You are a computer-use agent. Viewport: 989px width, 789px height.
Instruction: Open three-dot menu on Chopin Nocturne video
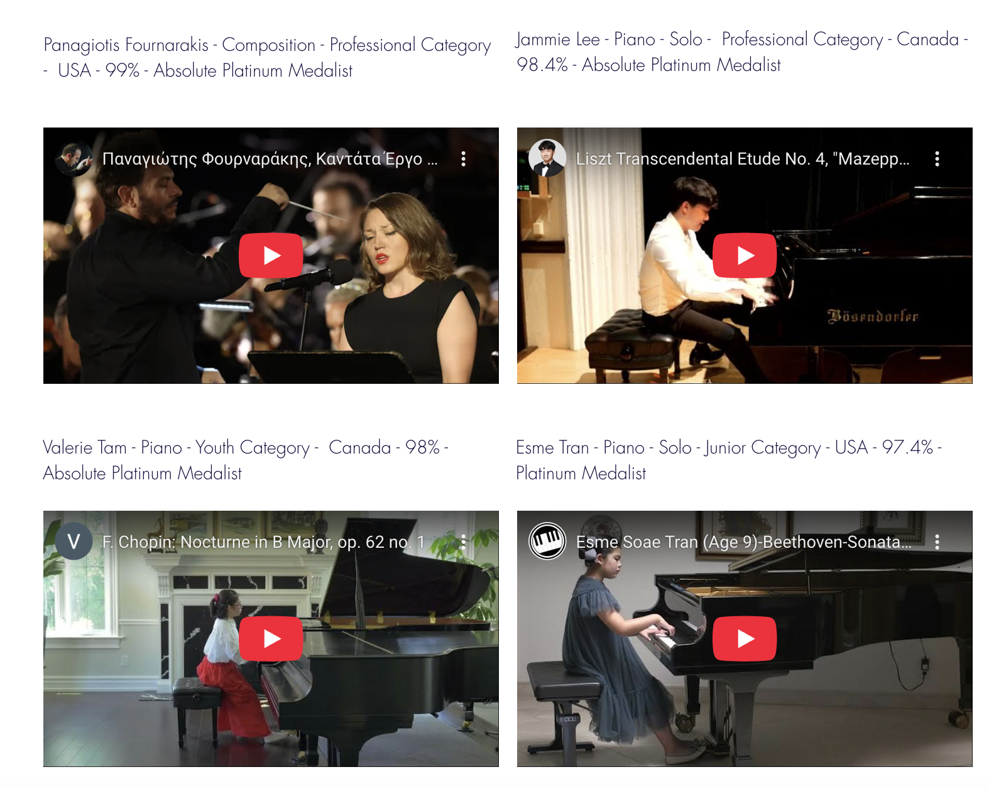coord(464,542)
